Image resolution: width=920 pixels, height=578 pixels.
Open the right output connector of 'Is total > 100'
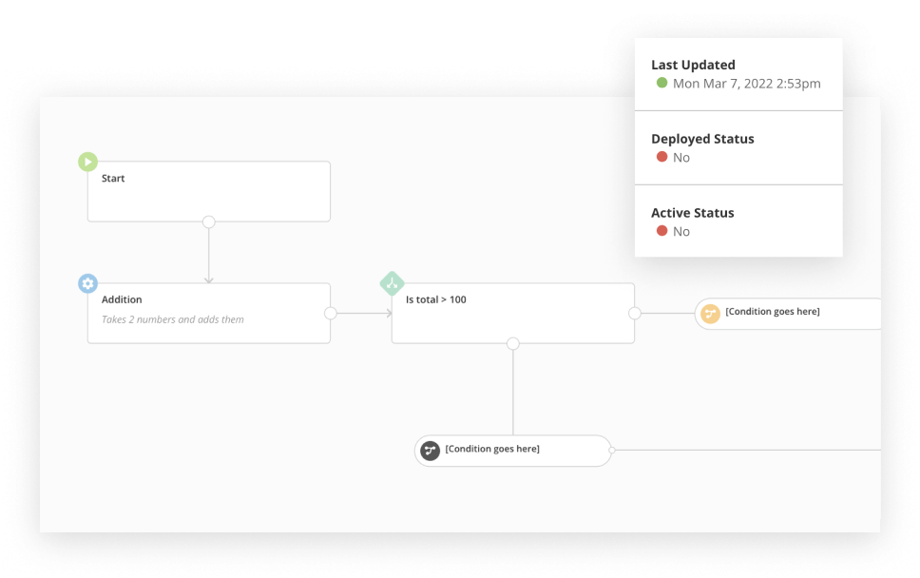[635, 313]
